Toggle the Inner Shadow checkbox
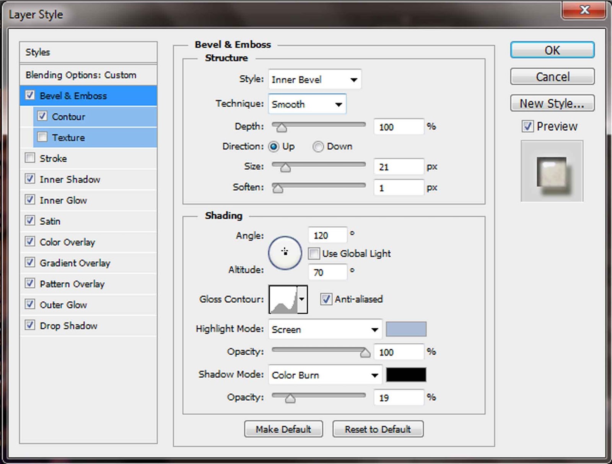The width and height of the screenshot is (612, 464). point(30,178)
